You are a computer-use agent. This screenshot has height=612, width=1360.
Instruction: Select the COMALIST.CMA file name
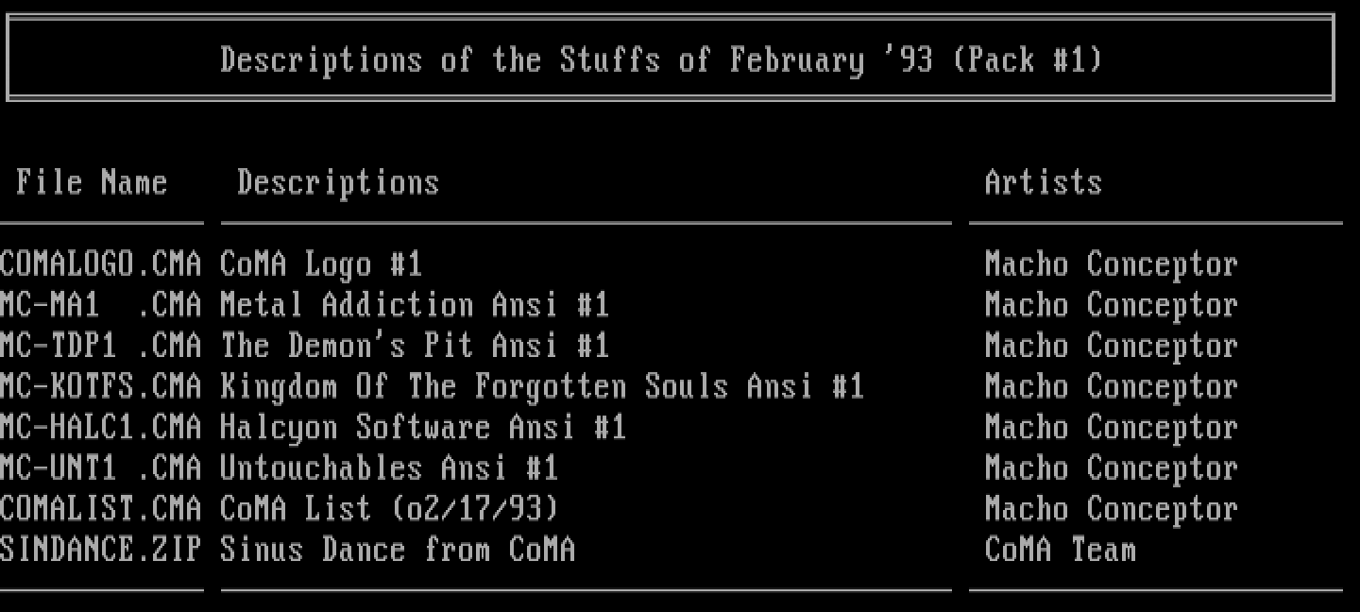pos(100,509)
